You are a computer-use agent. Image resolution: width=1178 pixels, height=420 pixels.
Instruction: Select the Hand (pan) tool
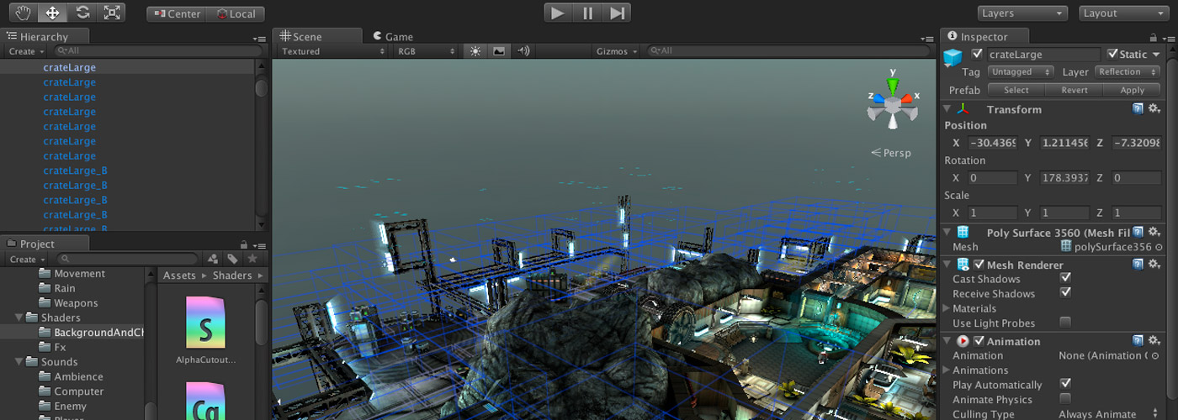(x=24, y=13)
